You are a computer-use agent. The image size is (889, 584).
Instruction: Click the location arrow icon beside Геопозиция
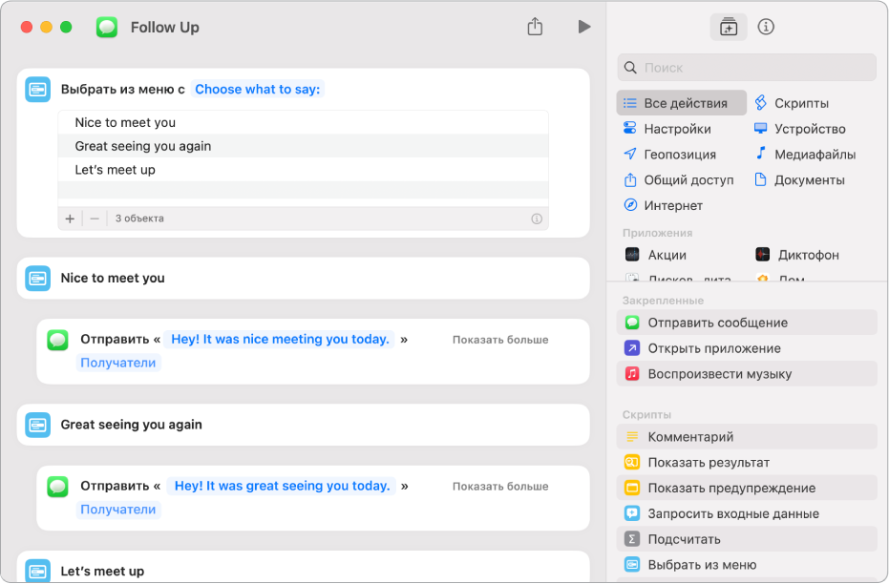[x=630, y=154]
